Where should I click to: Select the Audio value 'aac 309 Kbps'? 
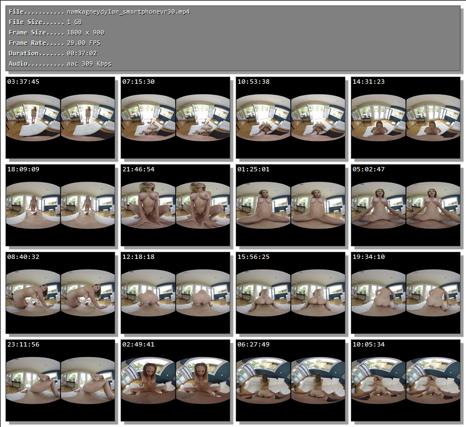pos(89,64)
